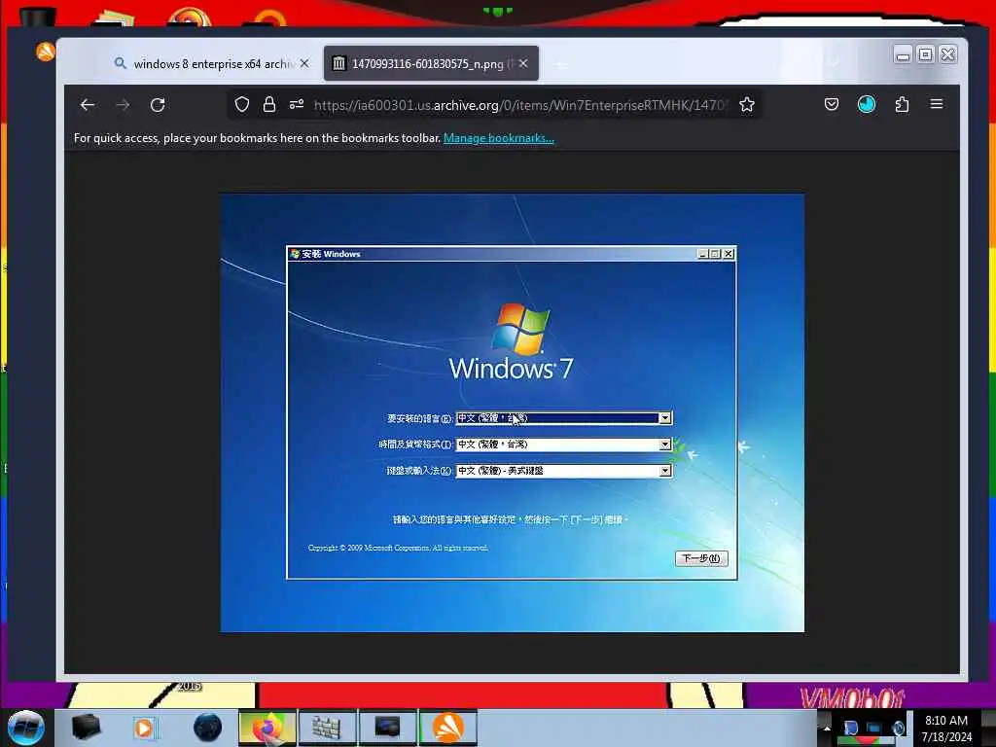Open the black folder taskbar icon
This screenshot has width=996, height=747.
[87, 728]
